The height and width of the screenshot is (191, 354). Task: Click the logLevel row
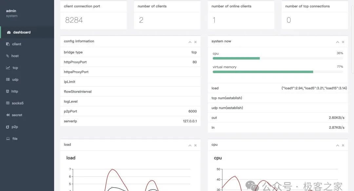tap(130, 101)
